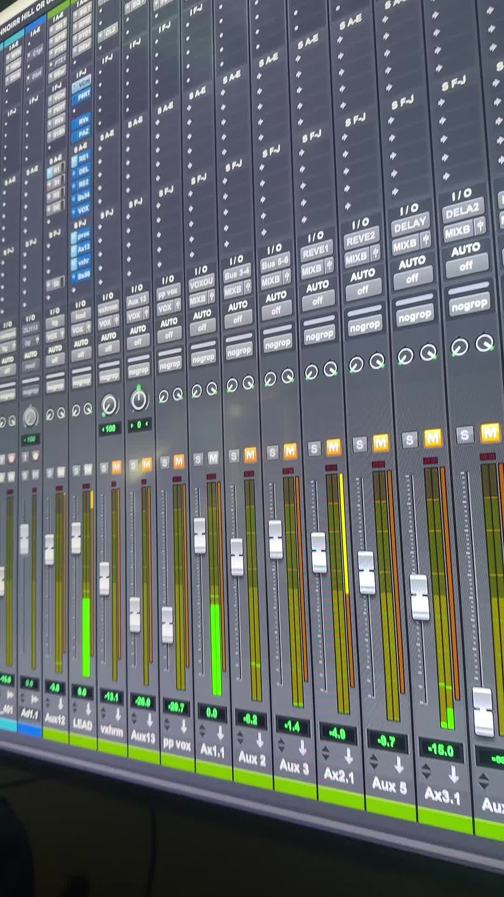Click the DELA2 input button
The image size is (504, 897).
[x=462, y=211]
